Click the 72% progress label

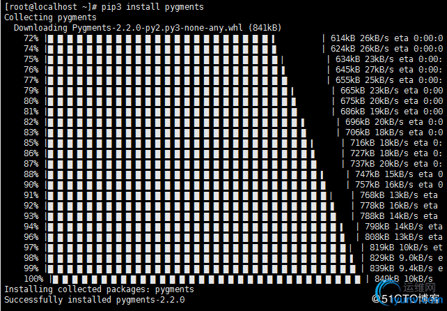31,38
